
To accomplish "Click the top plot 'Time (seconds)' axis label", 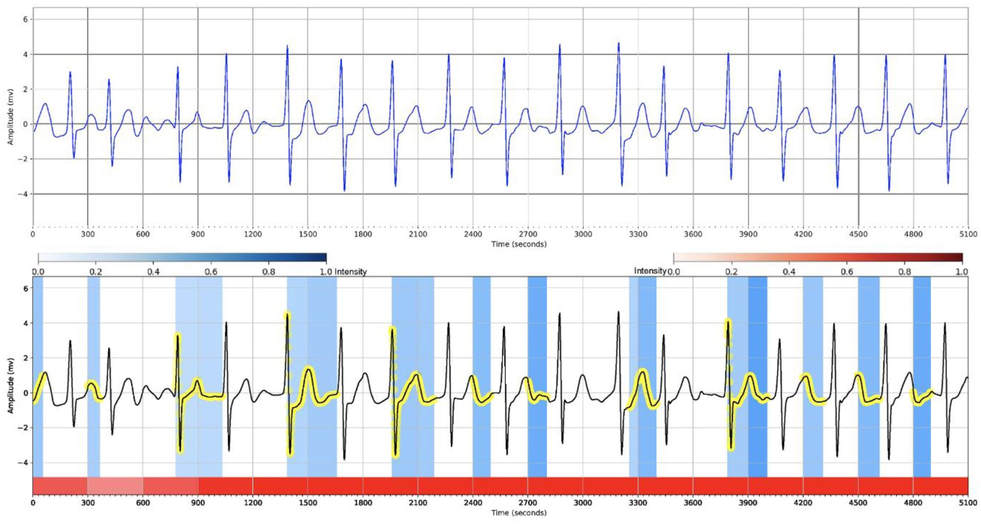I will coord(519,244).
